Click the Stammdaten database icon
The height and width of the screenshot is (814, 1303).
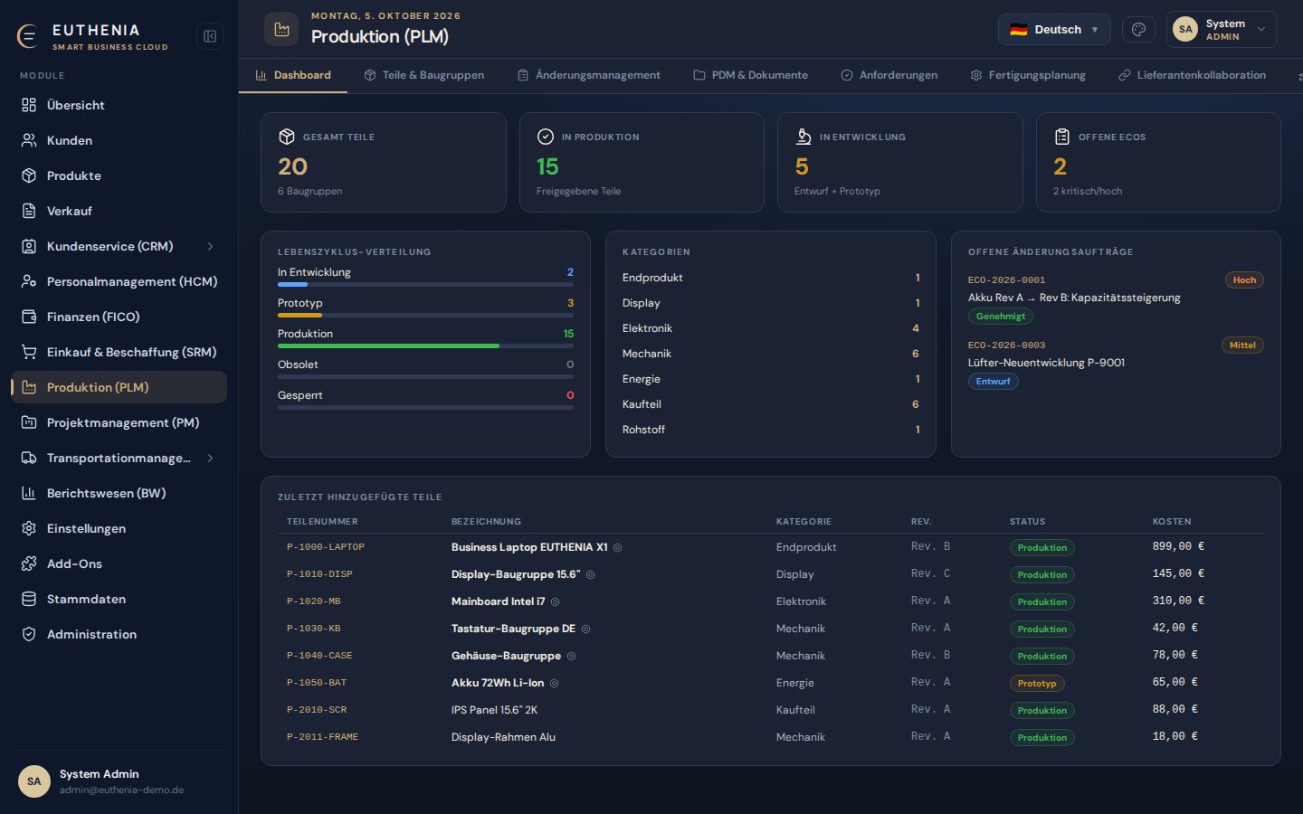click(29, 599)
